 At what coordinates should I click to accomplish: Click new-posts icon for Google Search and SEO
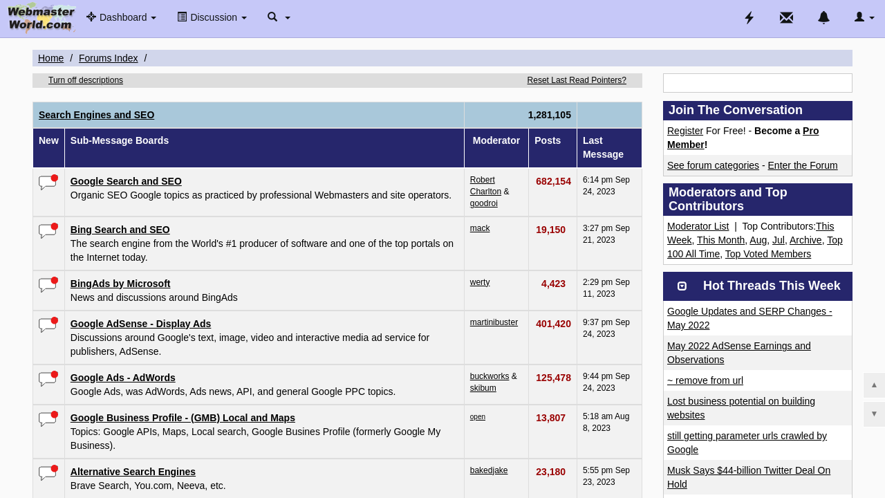[x=48, y=183]
